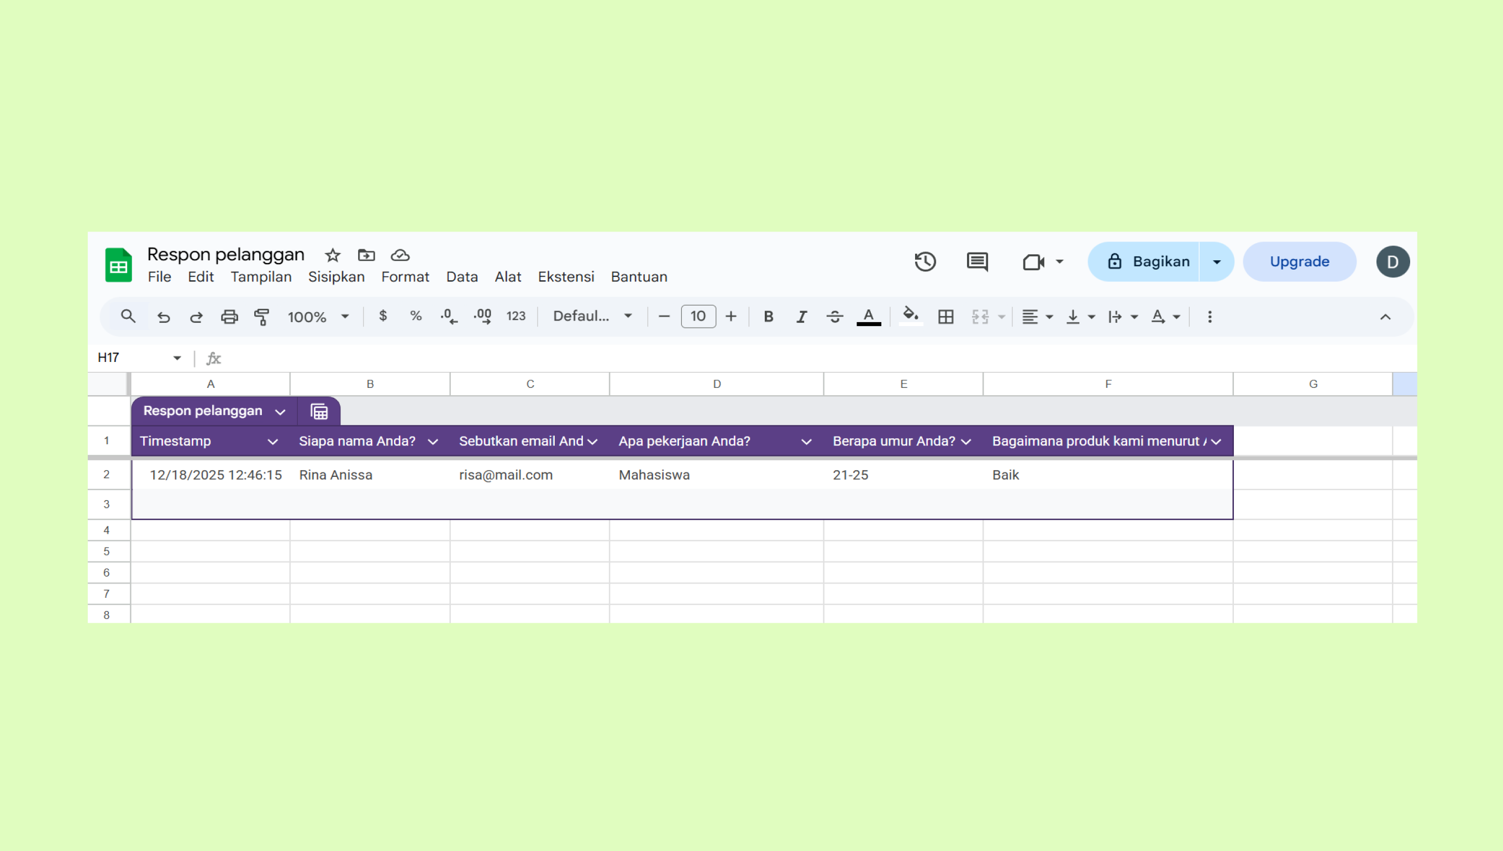Image resolution: width=1503 pixels, height=851 pixels.
Task: Open the Sisipkan menu
Action: click(x=336, y=276)
